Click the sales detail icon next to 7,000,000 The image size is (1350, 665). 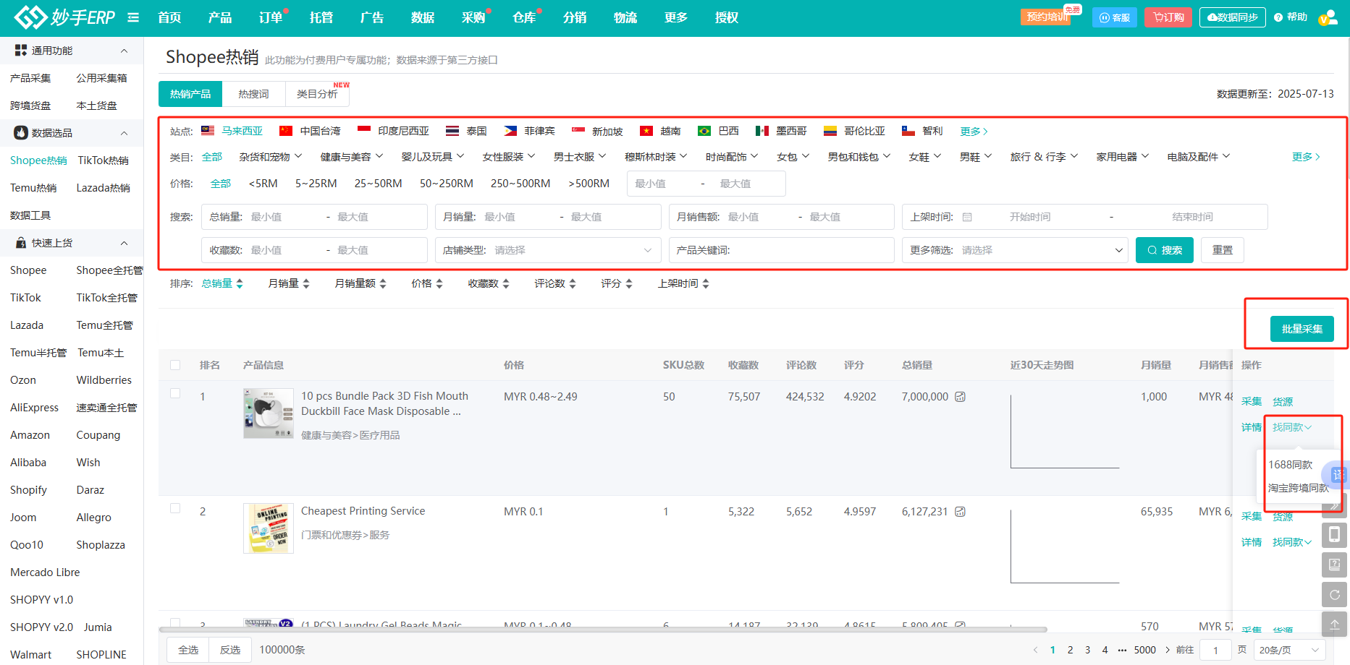[961, 397]
